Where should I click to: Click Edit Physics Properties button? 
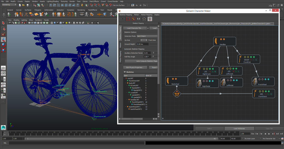(x=135, y=67)
